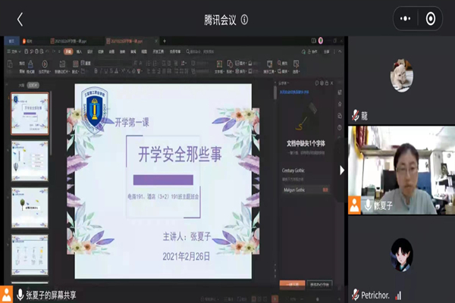Go back using the top-left arrow
This screenshot has width=455, height=303.
pos(20,20)
